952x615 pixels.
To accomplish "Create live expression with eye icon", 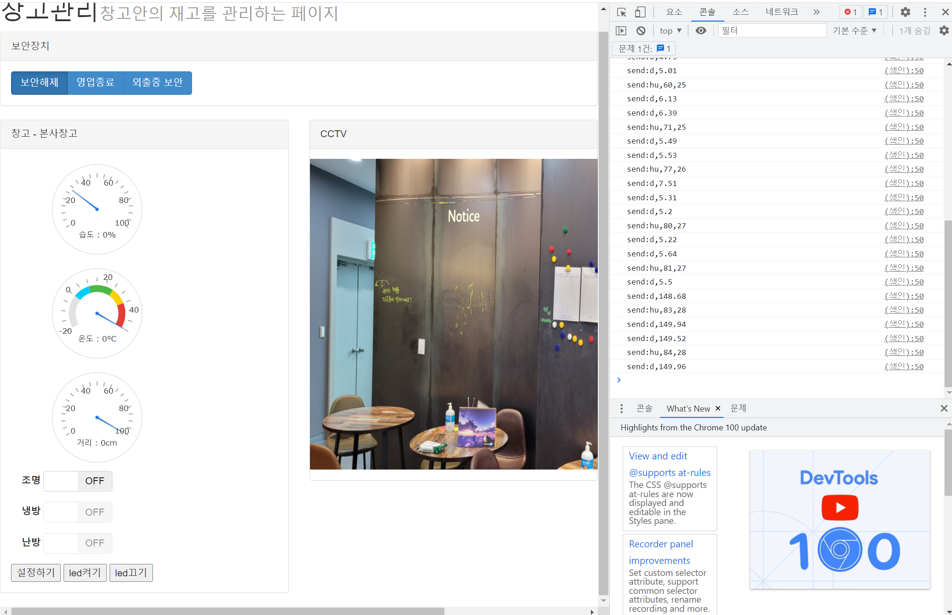I will [701, 31].
